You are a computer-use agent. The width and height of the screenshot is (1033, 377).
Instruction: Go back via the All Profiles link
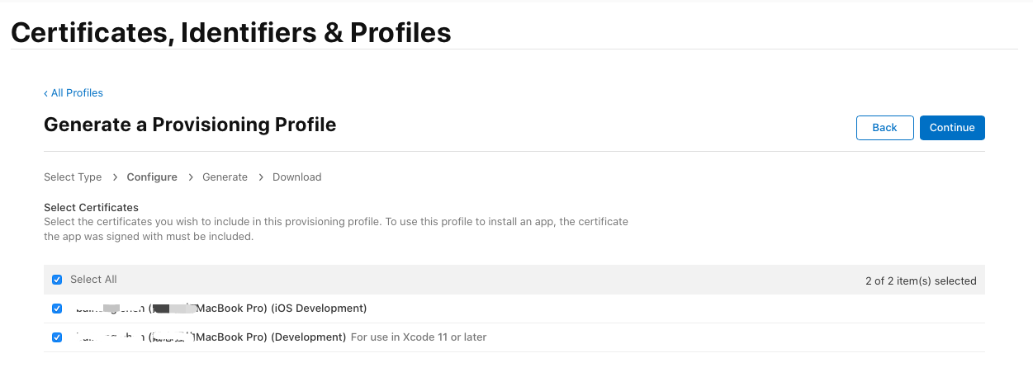pos(73,93)
